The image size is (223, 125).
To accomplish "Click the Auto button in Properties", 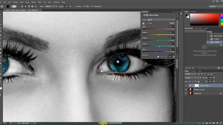I will click(x=172, y=23).
